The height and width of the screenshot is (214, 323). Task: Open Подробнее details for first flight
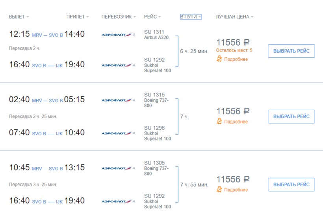[x=236, y=59]
